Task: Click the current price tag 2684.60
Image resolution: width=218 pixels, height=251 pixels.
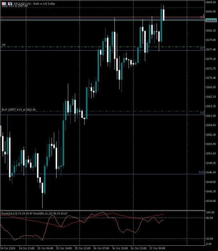Action: click(x=211, y=20)
